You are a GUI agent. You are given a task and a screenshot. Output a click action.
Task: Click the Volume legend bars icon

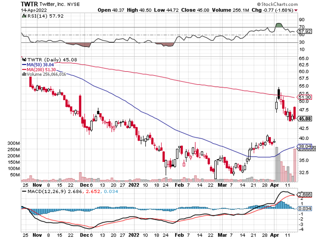(x=24, y=74)
